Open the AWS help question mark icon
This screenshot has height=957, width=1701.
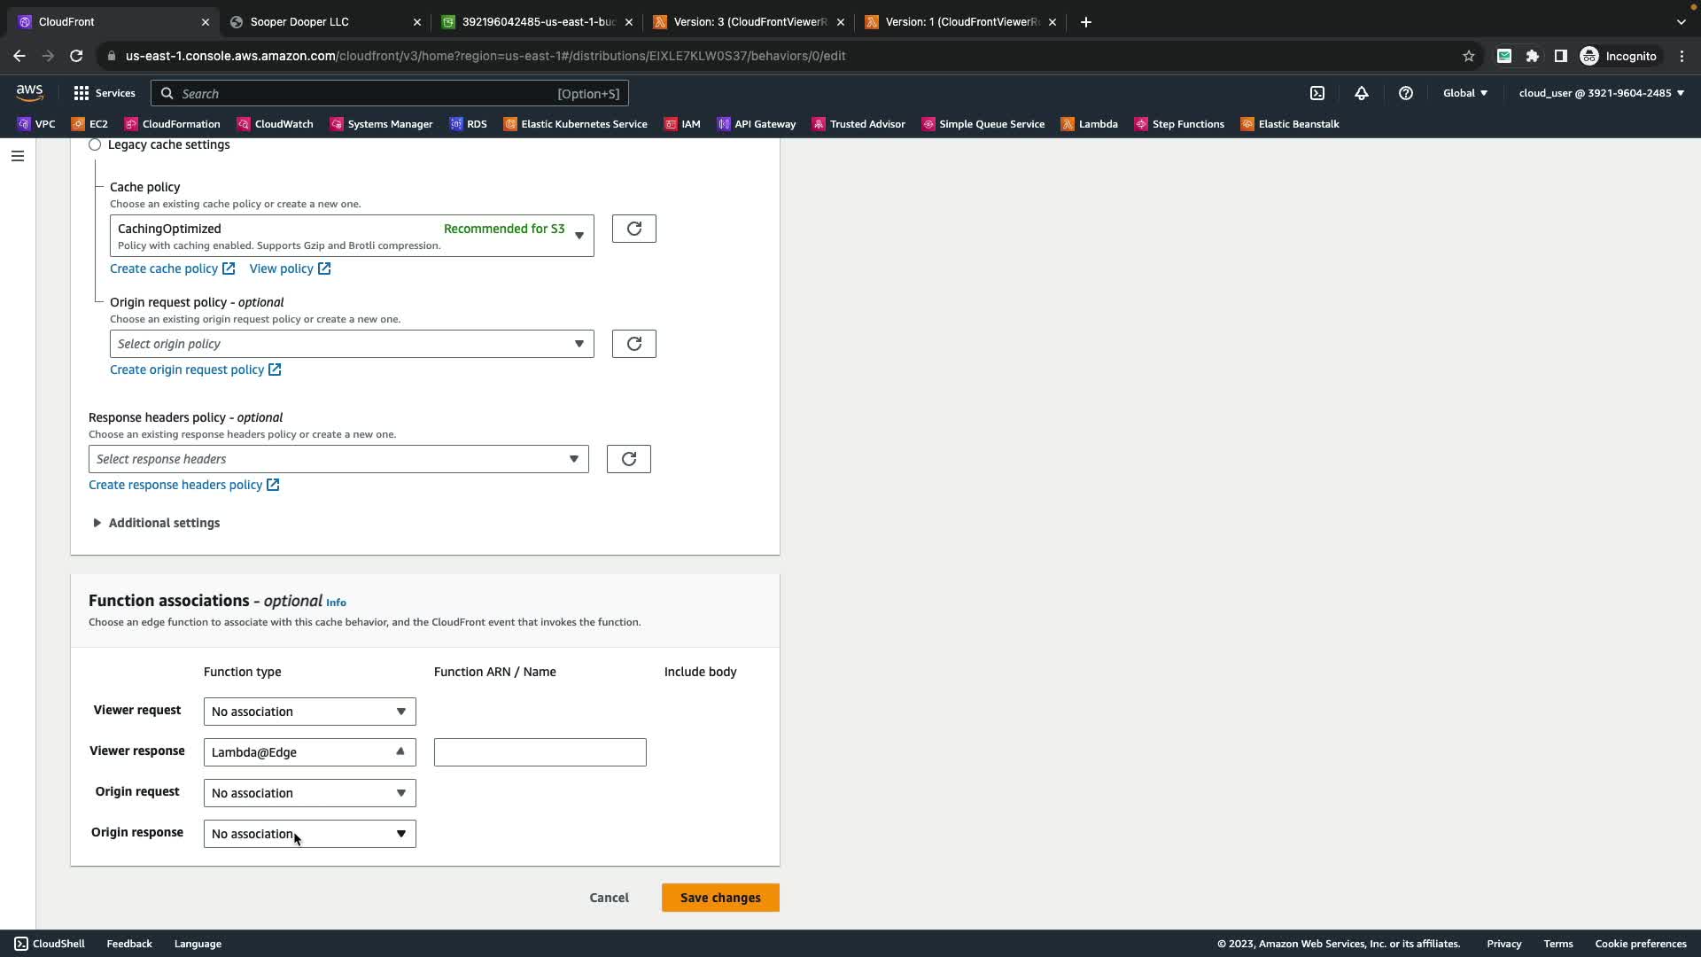[x=1406, y=93]
